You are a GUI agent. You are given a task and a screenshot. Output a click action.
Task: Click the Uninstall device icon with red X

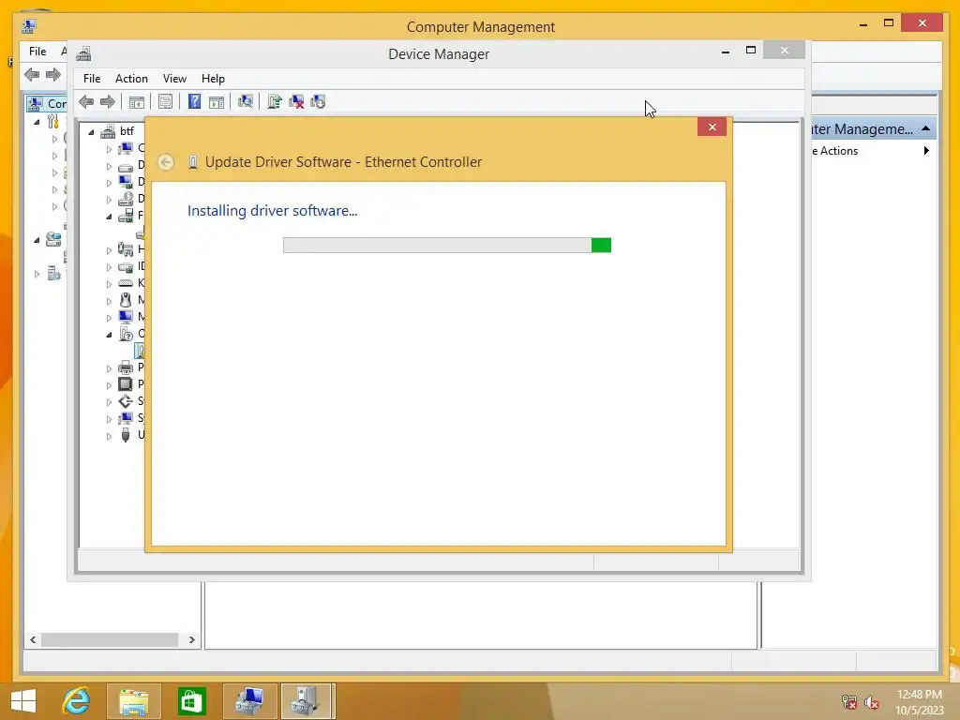pos(296,101)
